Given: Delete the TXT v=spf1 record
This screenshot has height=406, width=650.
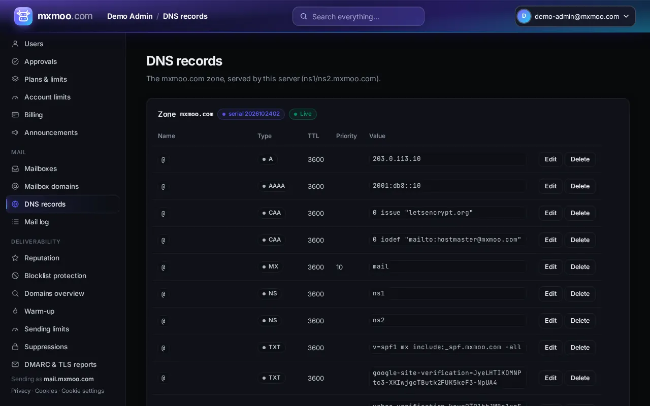Looking at the screenshot, I should (x=580, y=348).
